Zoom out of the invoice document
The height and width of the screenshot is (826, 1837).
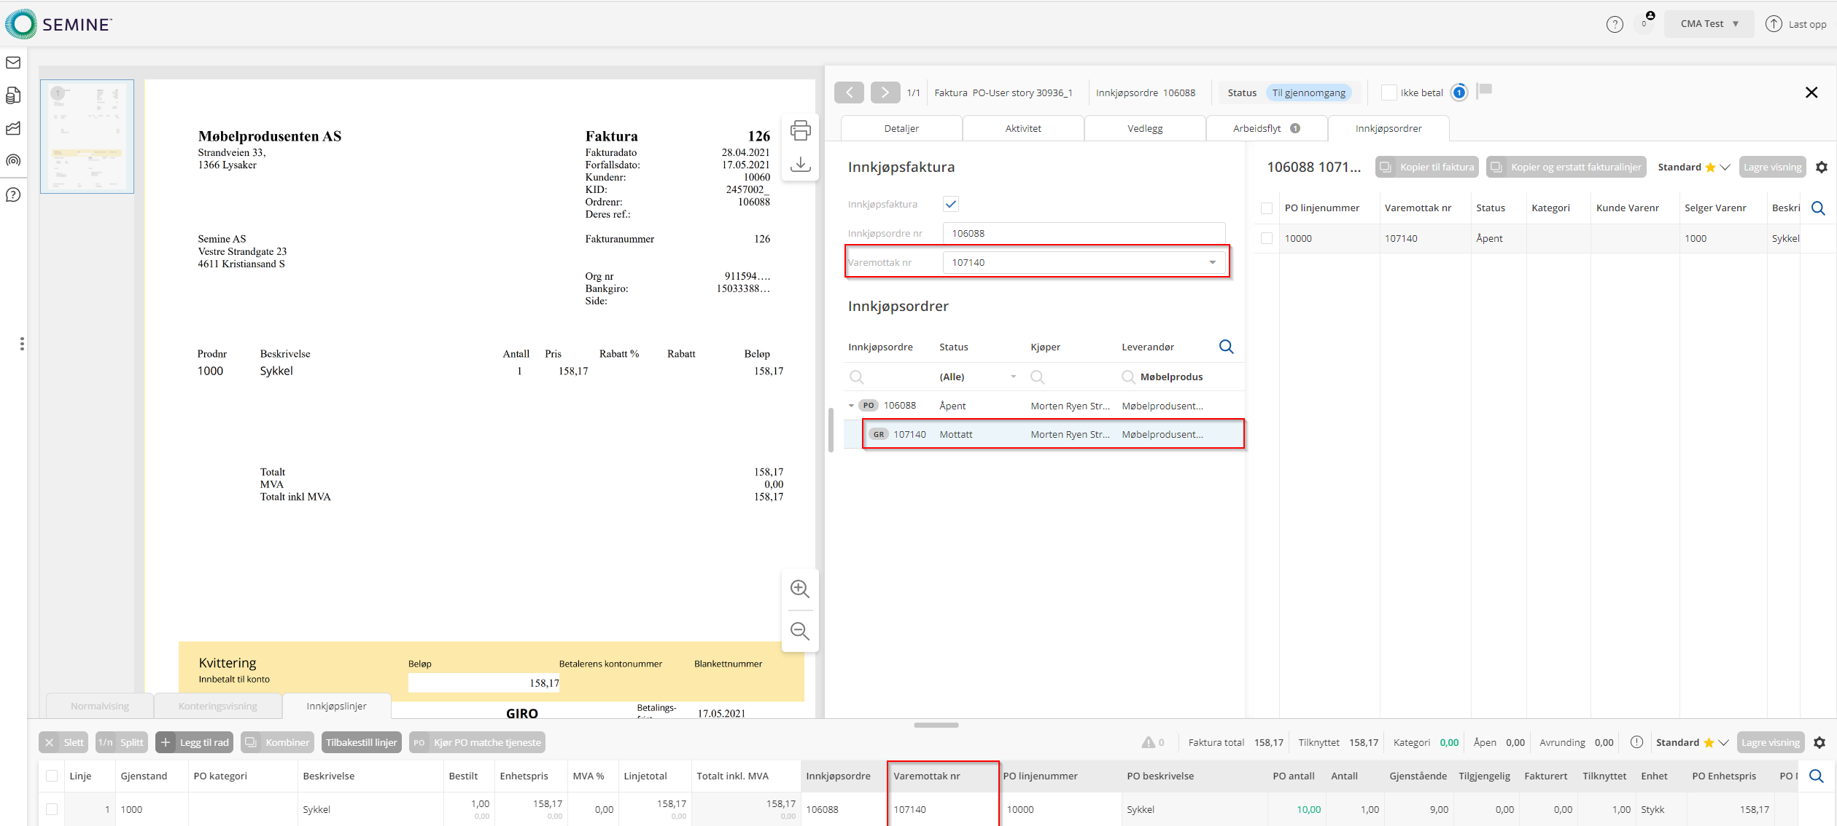(x=800, y=631)
